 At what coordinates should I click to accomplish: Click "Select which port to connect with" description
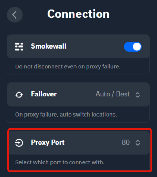point(60,162)
